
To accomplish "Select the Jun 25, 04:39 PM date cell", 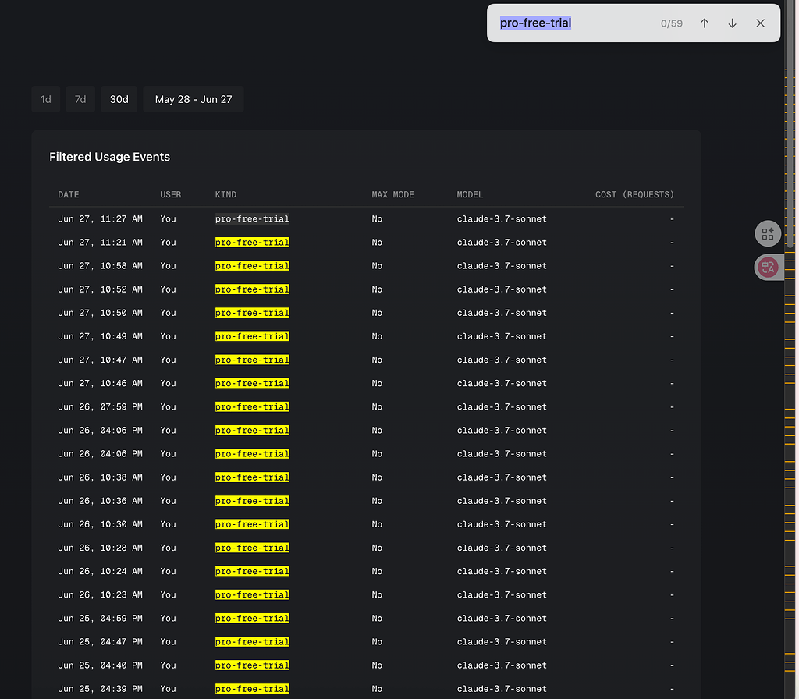I will (x=101, y=689).
